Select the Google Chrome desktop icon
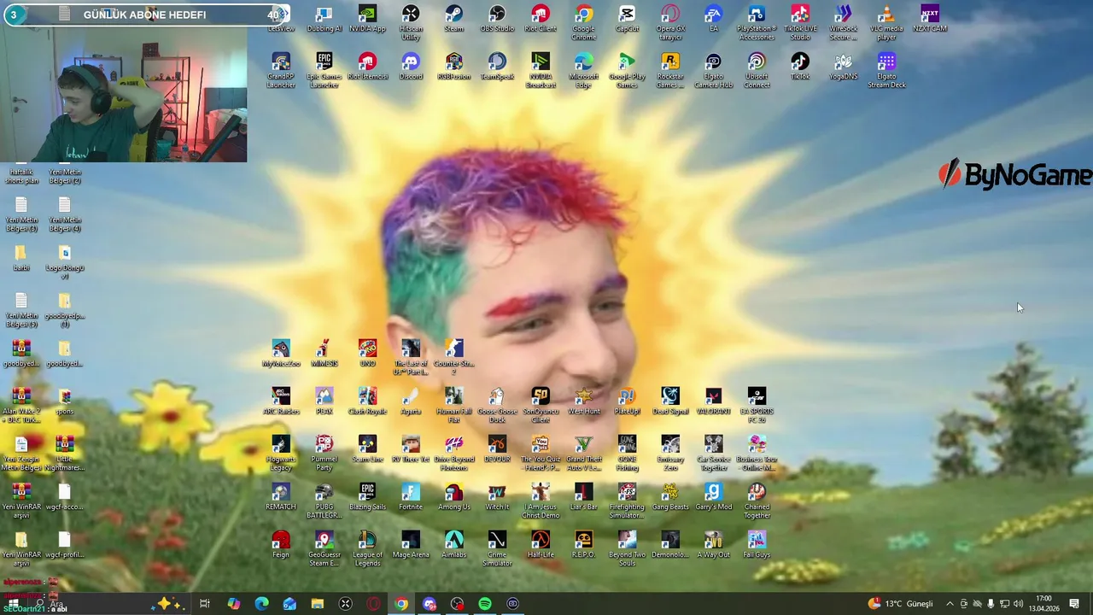 (x=583, y=23)
